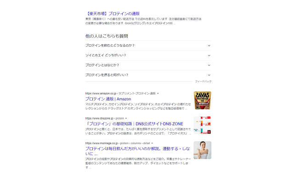Expand the question プロテインを摂ると何がいい？

(x=148, y=75)
